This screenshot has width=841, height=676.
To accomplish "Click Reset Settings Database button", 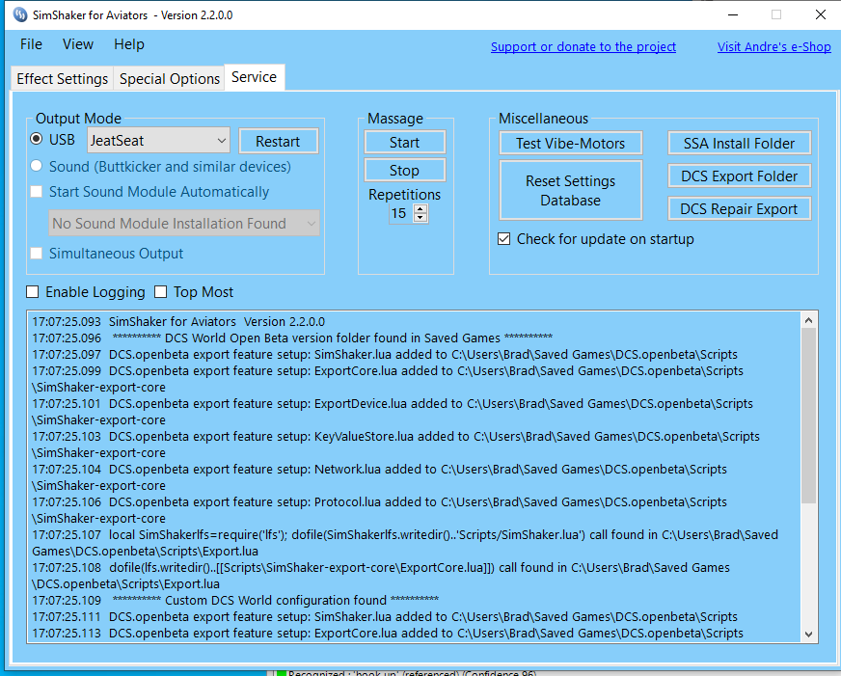I will [x=571, y=190].
